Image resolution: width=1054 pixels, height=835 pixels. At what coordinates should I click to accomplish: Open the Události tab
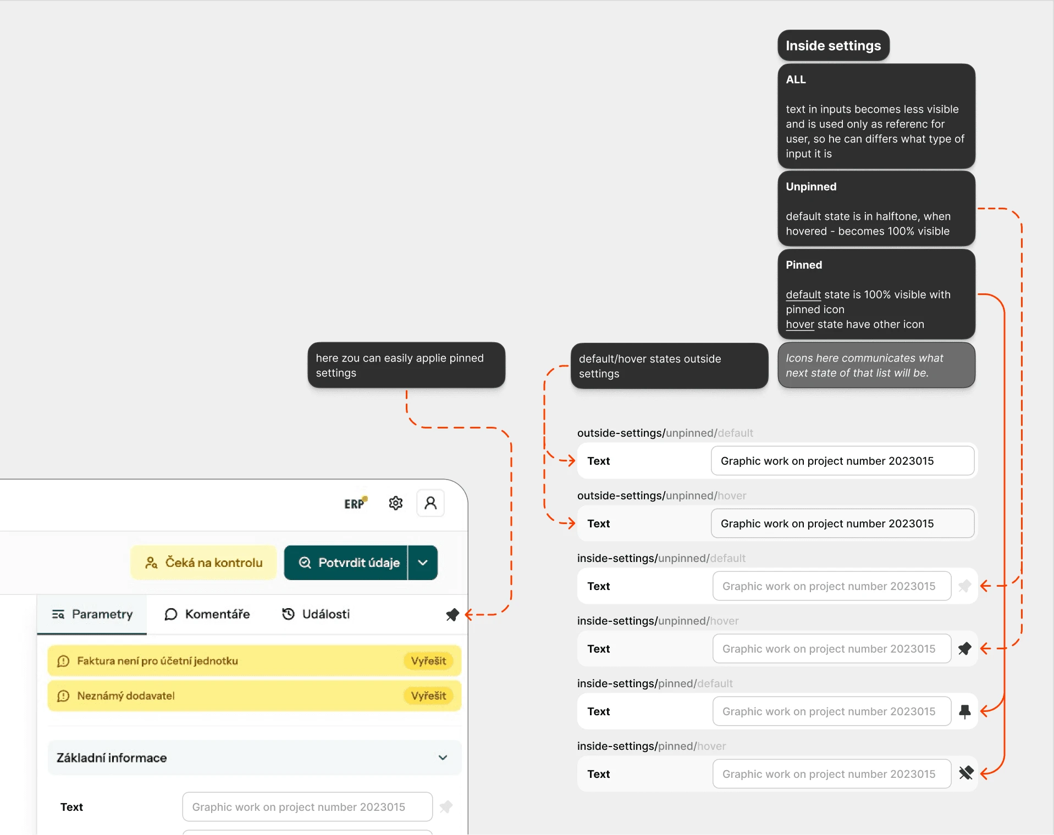coord(316,614)
